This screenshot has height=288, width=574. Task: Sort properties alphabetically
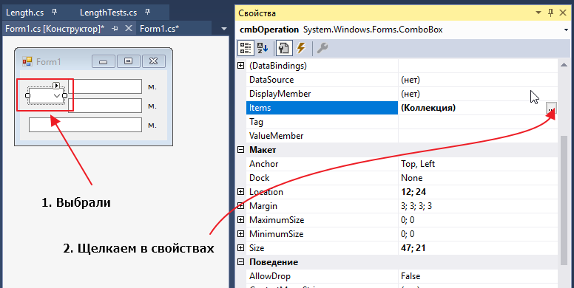click(263, 48)
